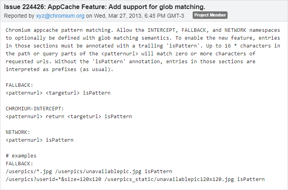Image resolution: width=288 pixels, height=190 pixels.
Task: Click the "# examples" comment line
Action: [21, 156]
